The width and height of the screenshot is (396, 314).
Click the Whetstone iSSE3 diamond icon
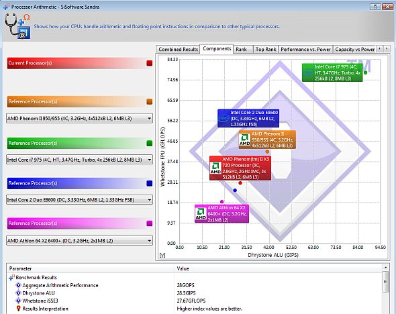tap(18, 301)
